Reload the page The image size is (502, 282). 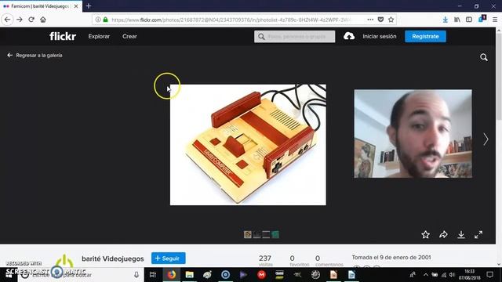pos(31,20)
